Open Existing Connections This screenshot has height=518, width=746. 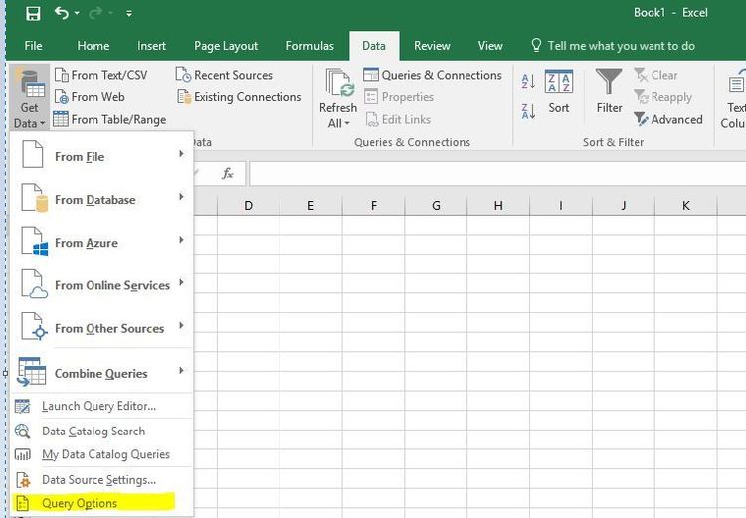click(240, 97)
